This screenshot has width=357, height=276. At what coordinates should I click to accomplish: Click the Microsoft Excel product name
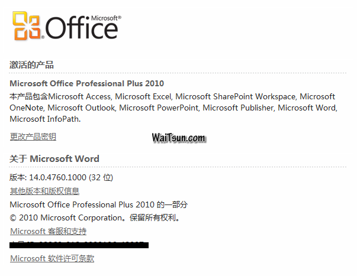tap(143, 96)
